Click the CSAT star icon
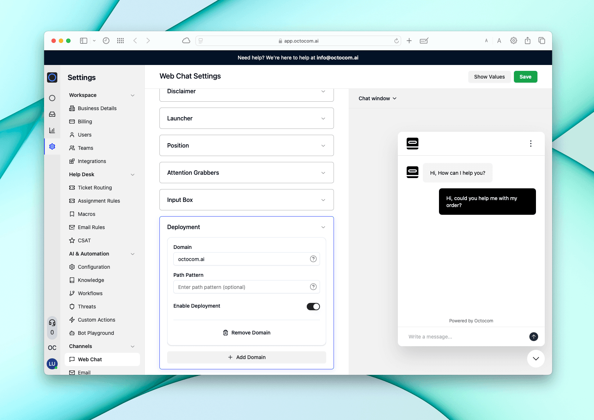 pos(72,240)
